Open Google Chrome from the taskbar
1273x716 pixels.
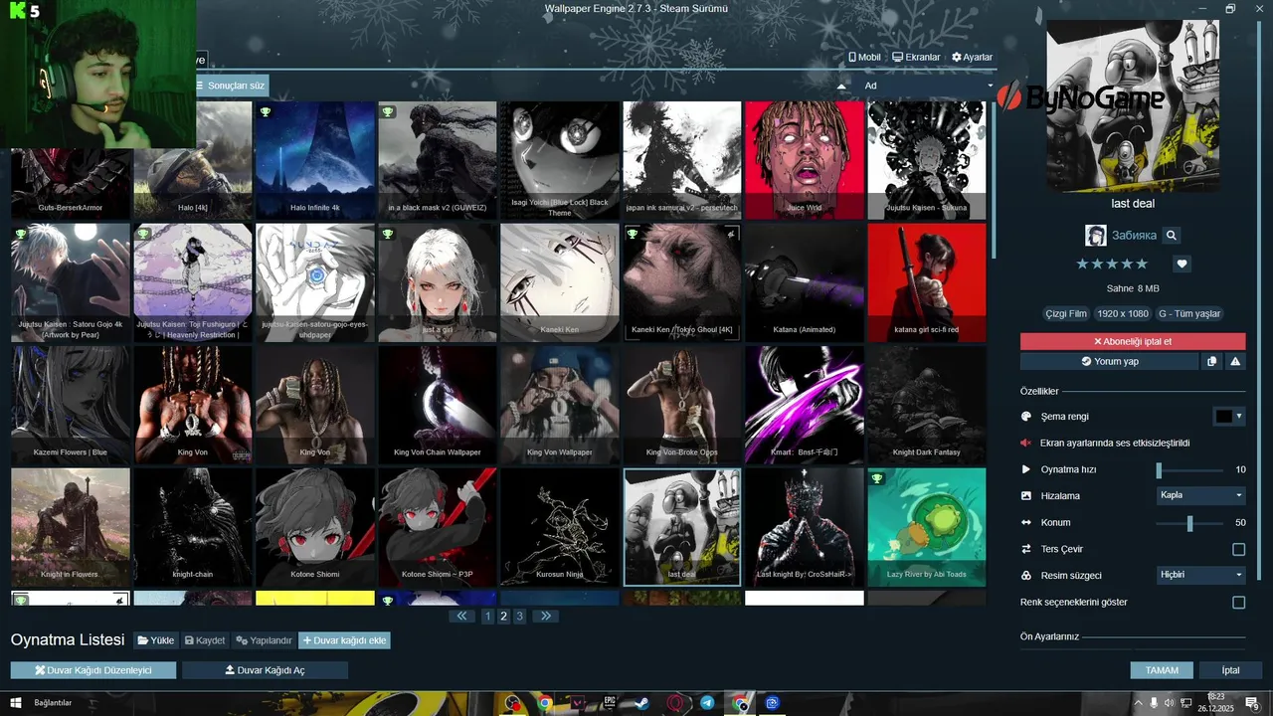(x=545, y=703)
